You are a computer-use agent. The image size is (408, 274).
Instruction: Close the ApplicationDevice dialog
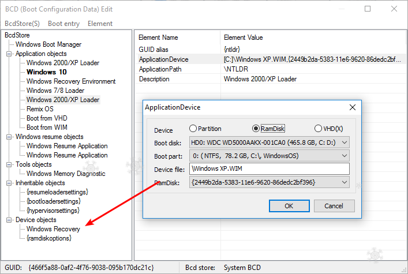pyautogui.click(x=353, y=107)
